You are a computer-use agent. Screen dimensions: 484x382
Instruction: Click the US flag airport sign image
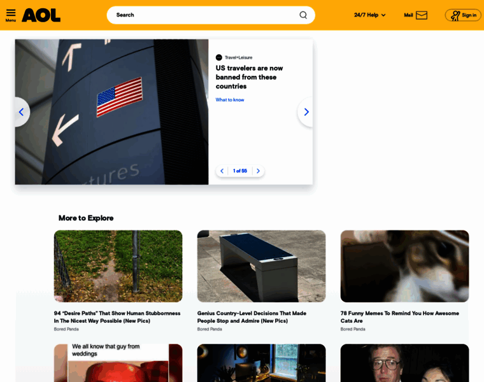[x=111, y=111]
